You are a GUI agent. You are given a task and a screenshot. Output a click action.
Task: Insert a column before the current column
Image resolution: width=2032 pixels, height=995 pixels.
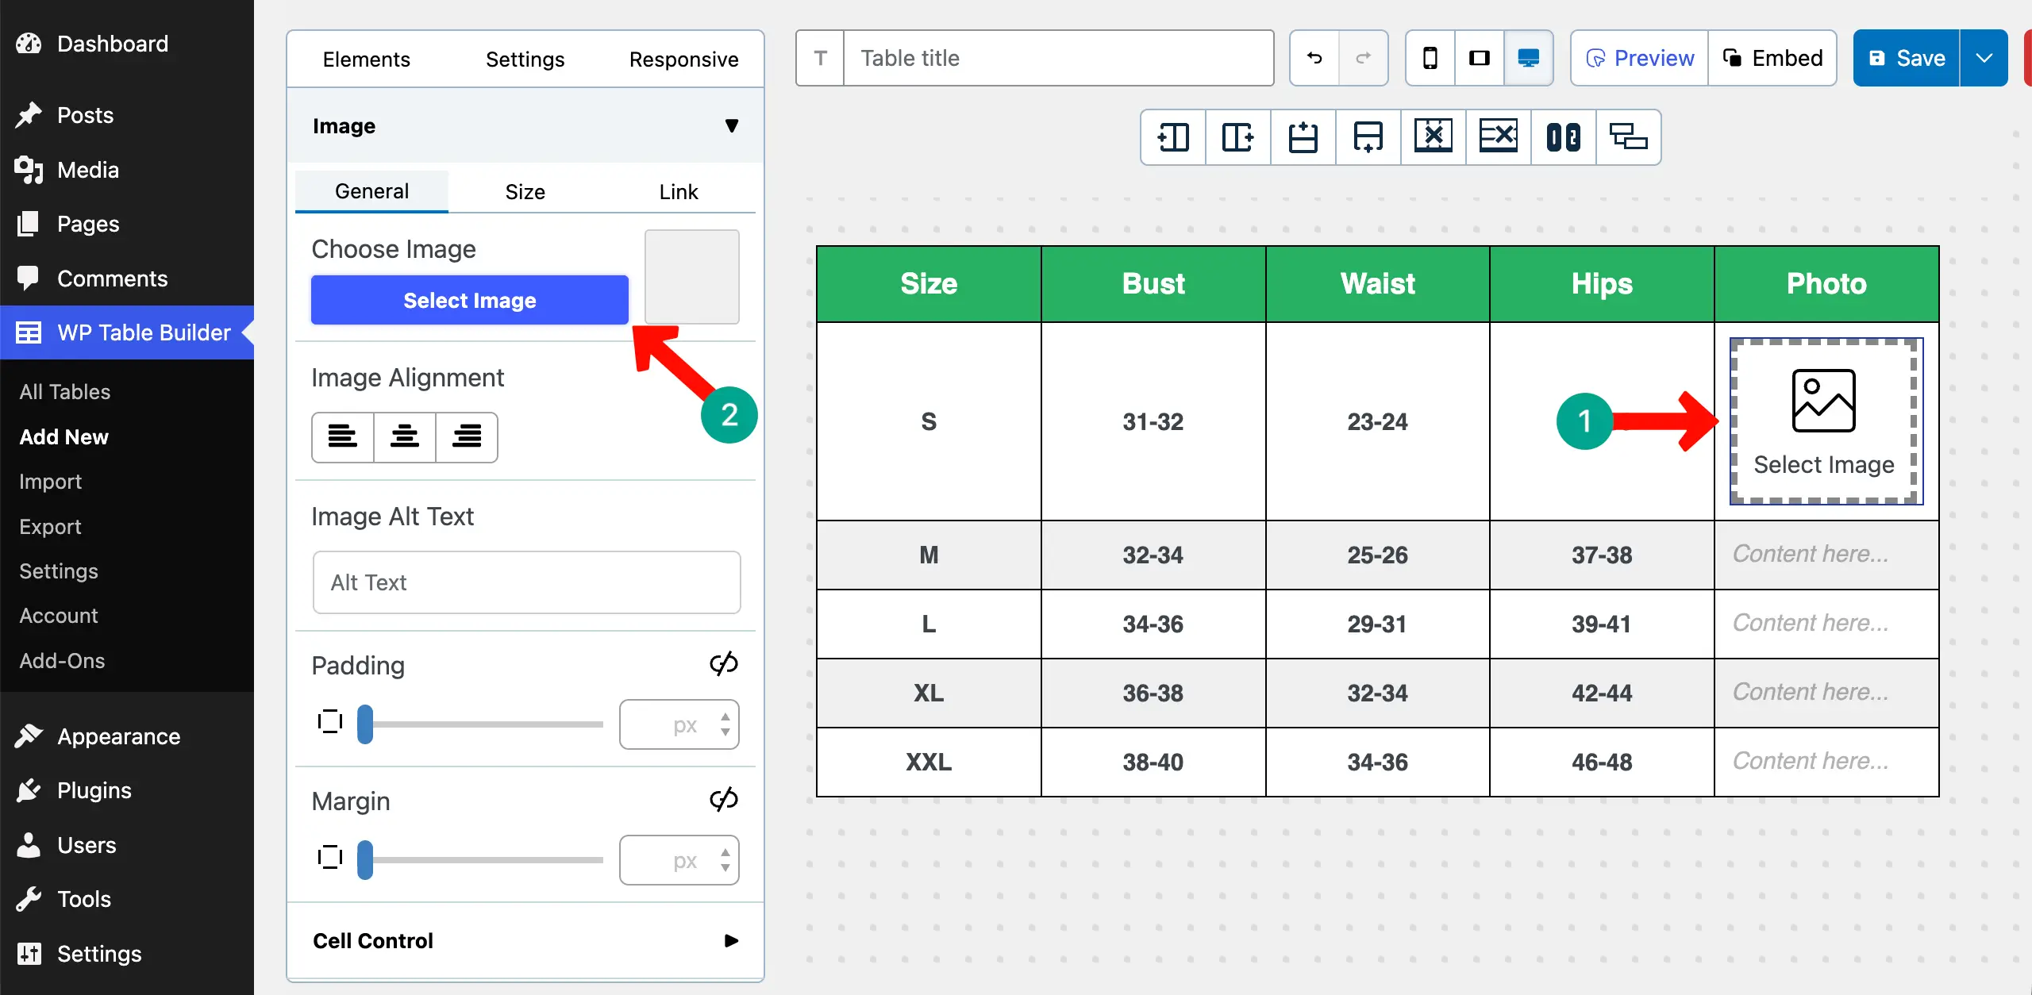click(x=1172, y=137)
